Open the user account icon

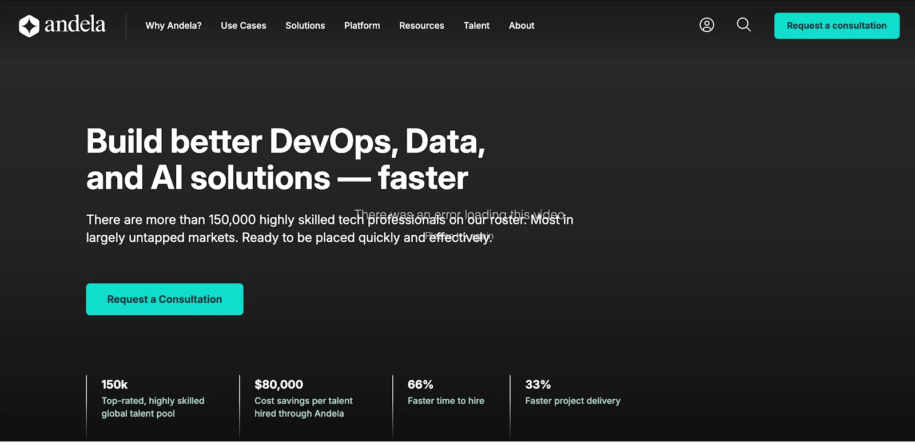point(707,25)
